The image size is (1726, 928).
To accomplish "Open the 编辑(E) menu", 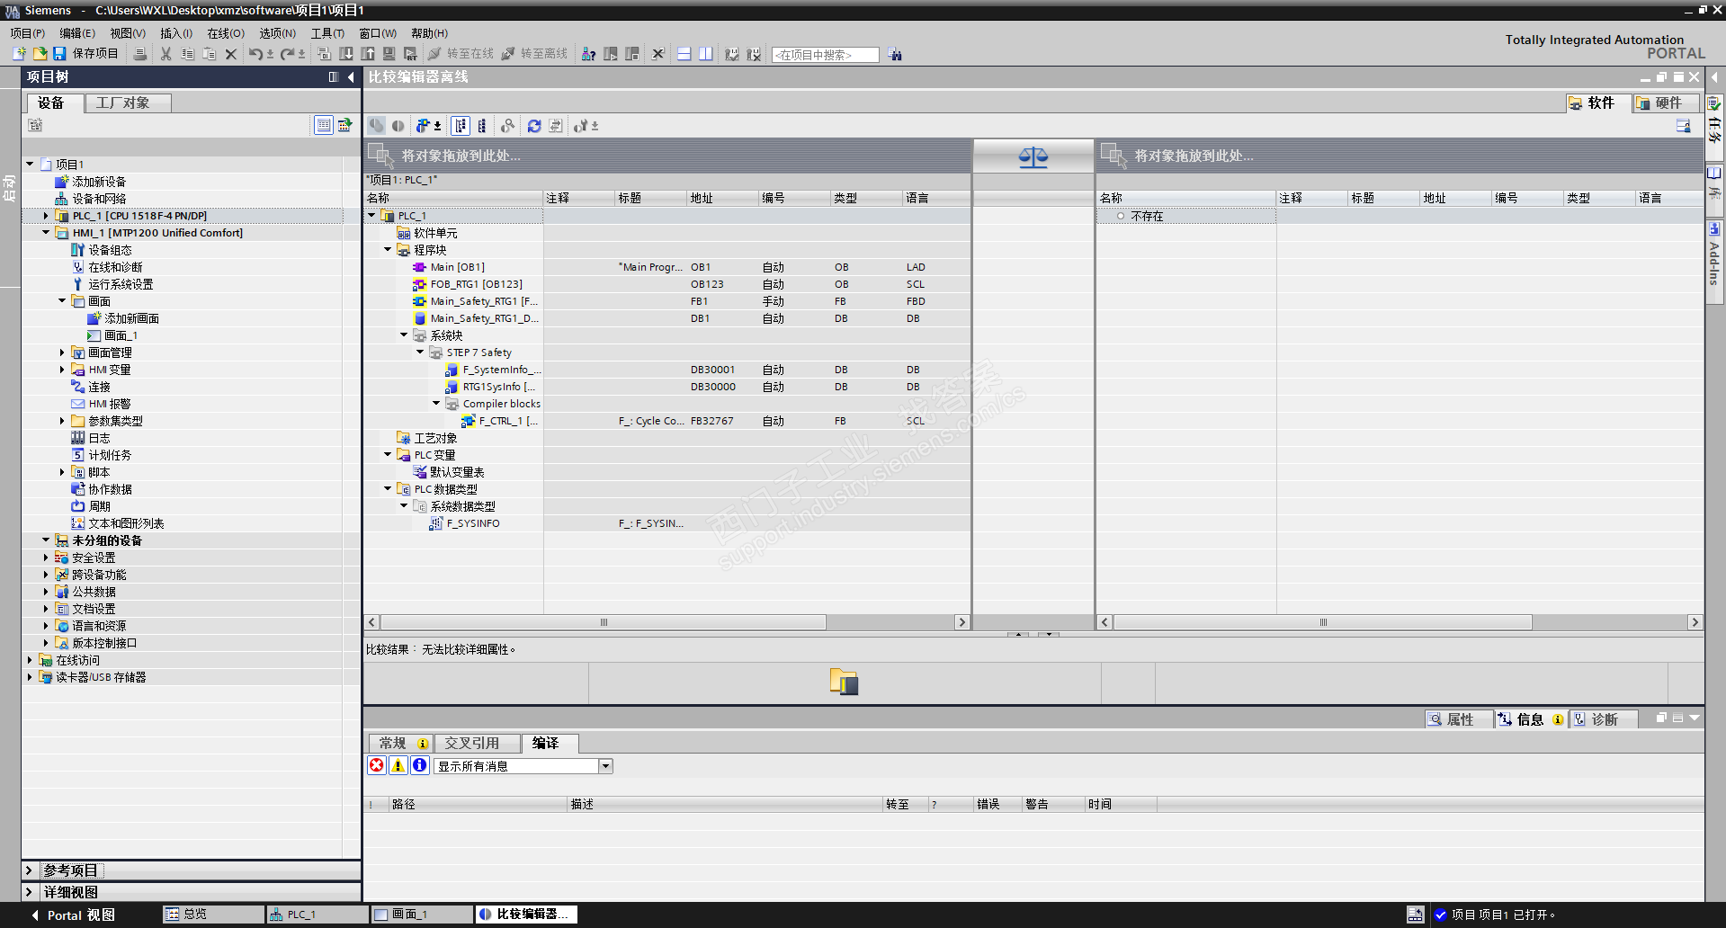I will pyautogui.click(x=77, y=33).
